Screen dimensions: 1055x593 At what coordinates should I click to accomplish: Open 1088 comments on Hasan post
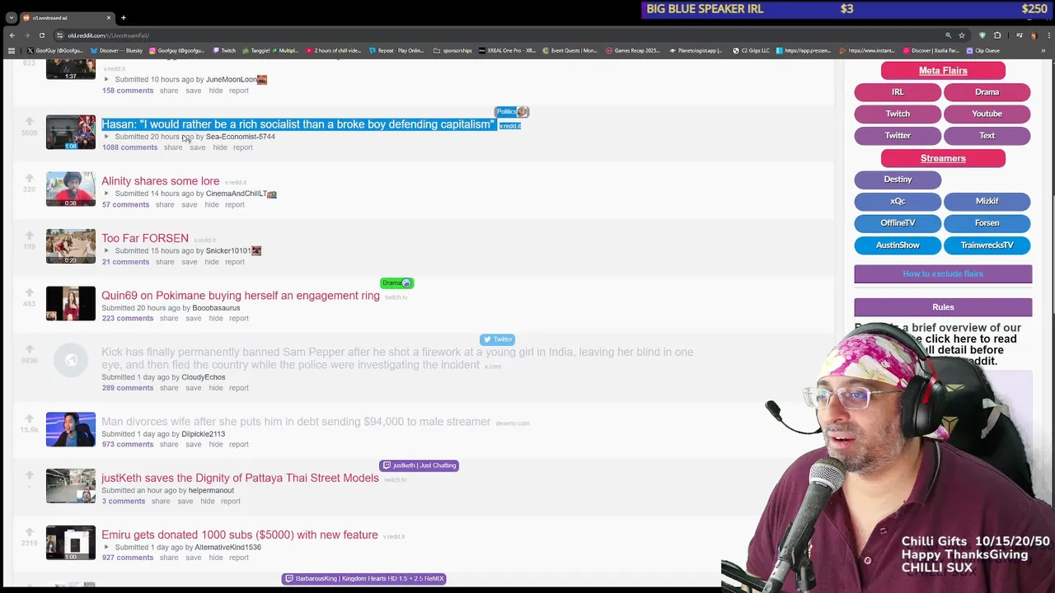[129, 147]
